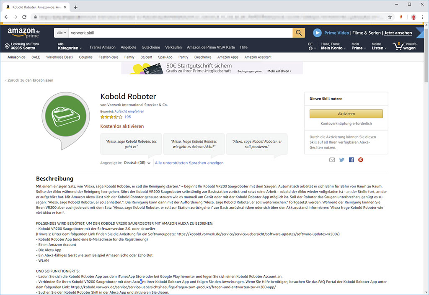Open new browser tab with plus

click(76, 8)
